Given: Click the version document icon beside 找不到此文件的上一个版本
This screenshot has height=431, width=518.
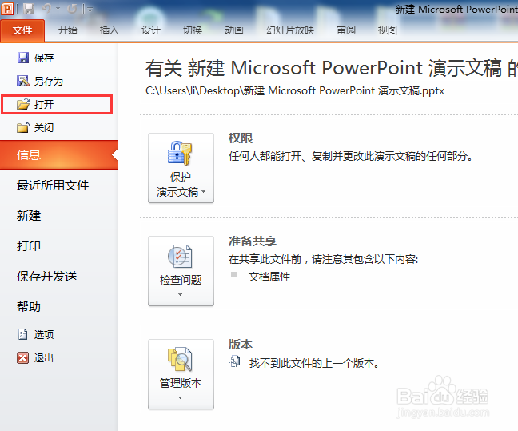Looking at the screenshot, I should click(234, 361).
